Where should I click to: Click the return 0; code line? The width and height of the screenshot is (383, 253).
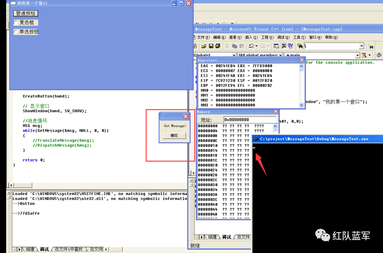point(34,160)
